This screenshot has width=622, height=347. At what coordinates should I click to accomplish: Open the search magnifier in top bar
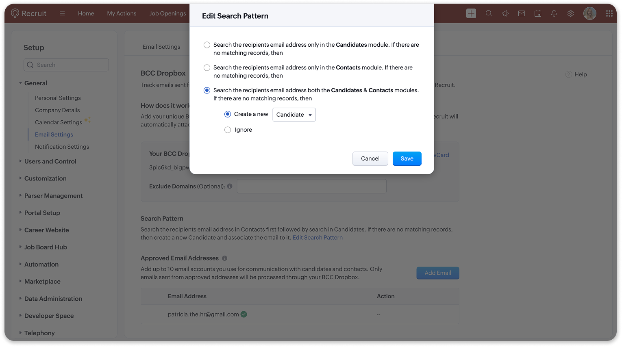click(x=489, y=13)
